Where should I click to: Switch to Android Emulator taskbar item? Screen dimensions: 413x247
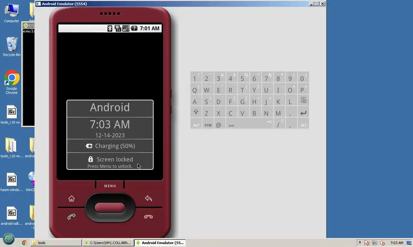[160, 243]
